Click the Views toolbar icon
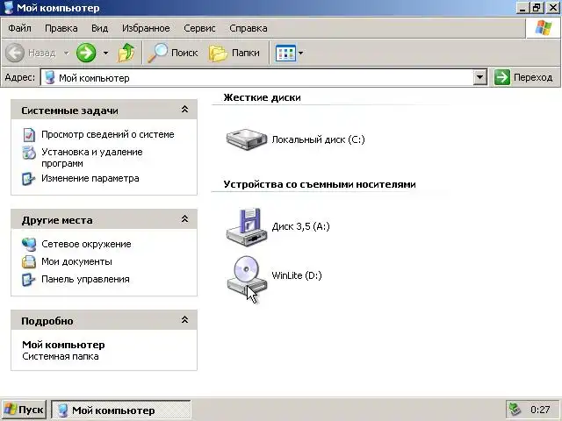562x421 pixels. tap(285, 53)
